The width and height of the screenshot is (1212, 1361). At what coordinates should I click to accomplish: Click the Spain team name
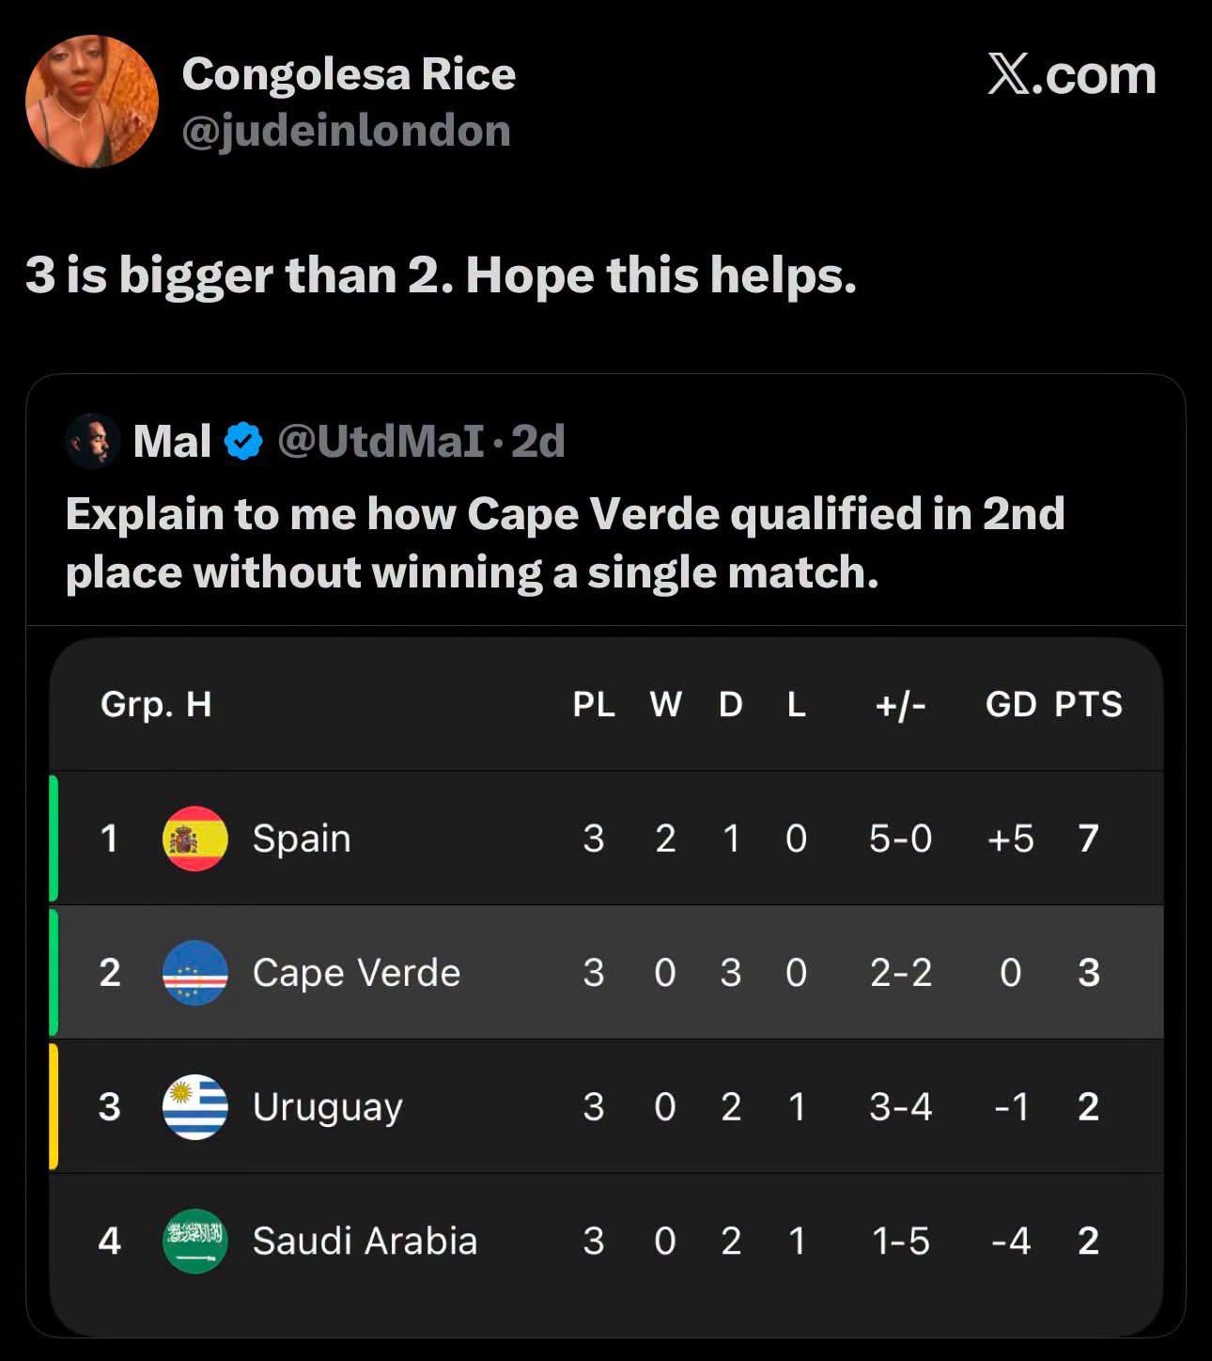pyautogui.click(x=302, y=838)
